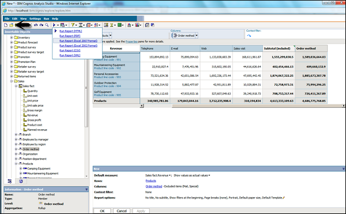Click the Open folder icon in toolbar
Image resolution: width=346 pixels, height=214 pixels.
[x=11, y=25]
